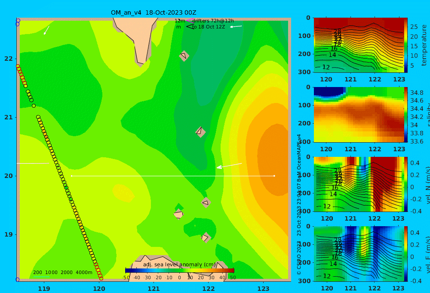This screenshot has width=430, height=293.
Task: Click the blue circle at the map's bottom-left corner
Action: tap(17, 280)
